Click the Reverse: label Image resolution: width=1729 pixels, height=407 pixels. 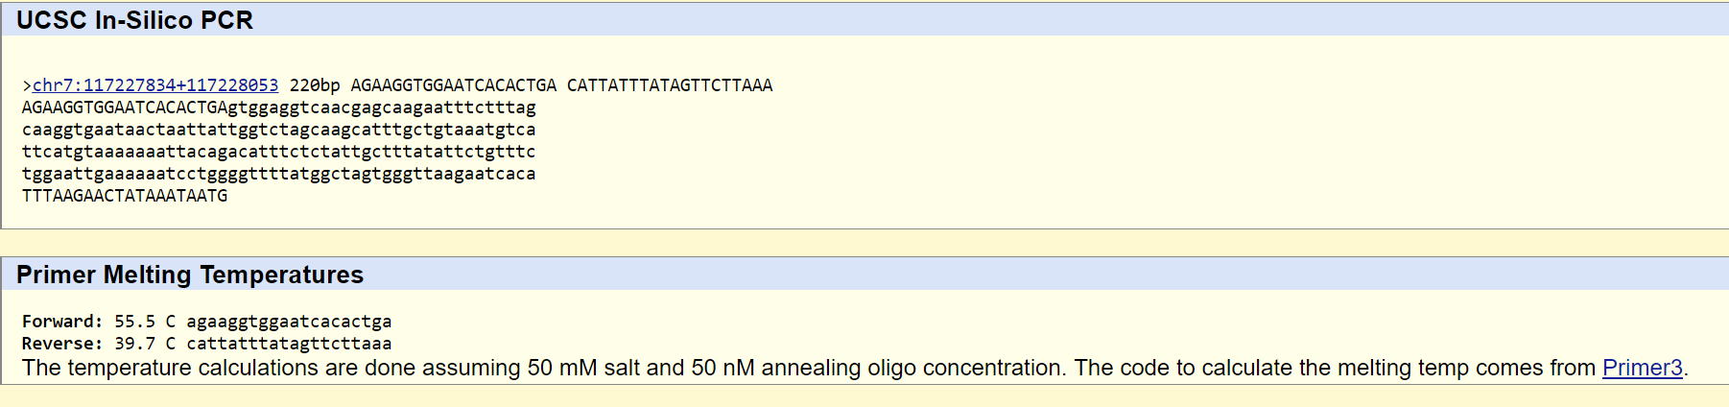pos(62,344)
